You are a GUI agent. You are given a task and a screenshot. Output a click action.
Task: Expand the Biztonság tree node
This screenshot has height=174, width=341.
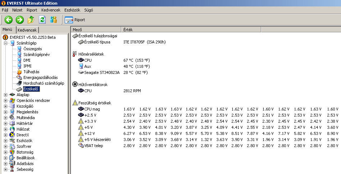pyautogui.click(x=5, y=152)
